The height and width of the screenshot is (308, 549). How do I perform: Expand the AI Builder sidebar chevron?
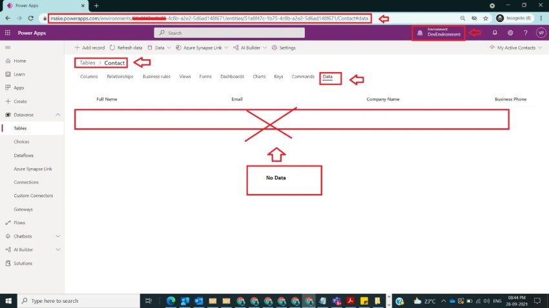point(57,249)
